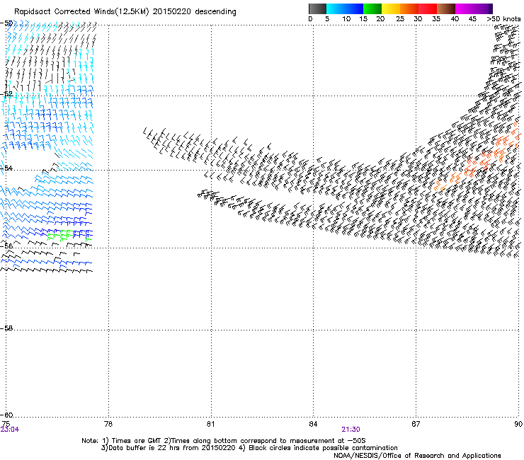The image size is (524, 460).
Task: Click the legend label 15
Action: [x=363, y=19]
